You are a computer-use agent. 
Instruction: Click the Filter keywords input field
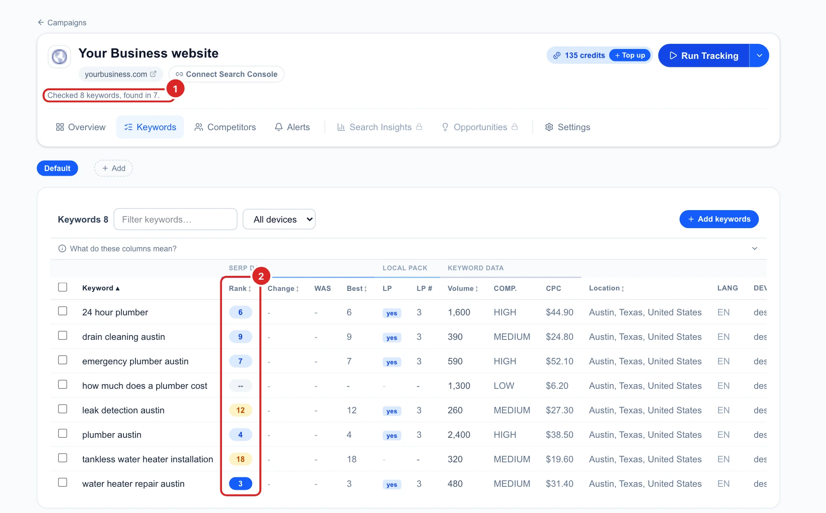(x=176, y=219)
